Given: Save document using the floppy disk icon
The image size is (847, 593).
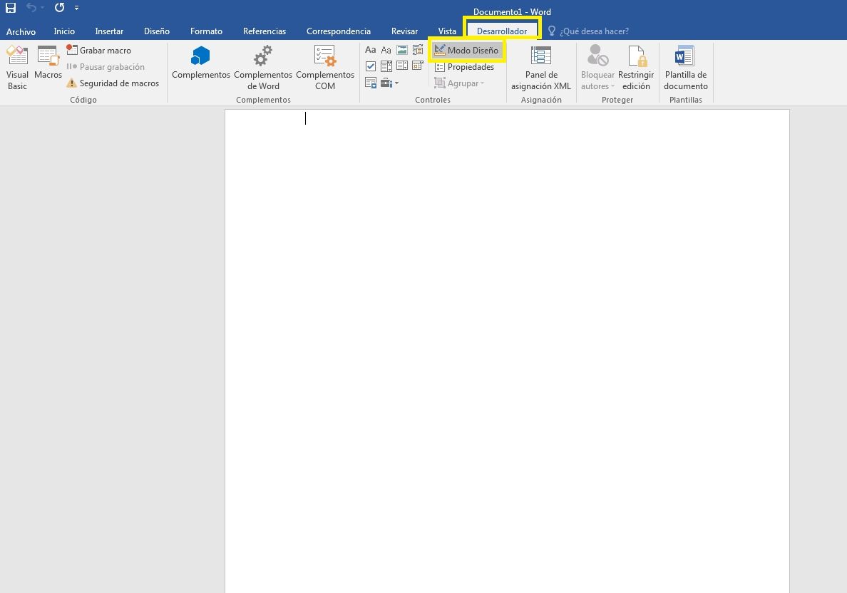Looking at the screenshot, I should tap(11, 9).
